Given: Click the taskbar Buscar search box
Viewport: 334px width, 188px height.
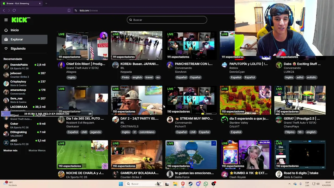Looking at the screenshot, I should pos(144,184).
